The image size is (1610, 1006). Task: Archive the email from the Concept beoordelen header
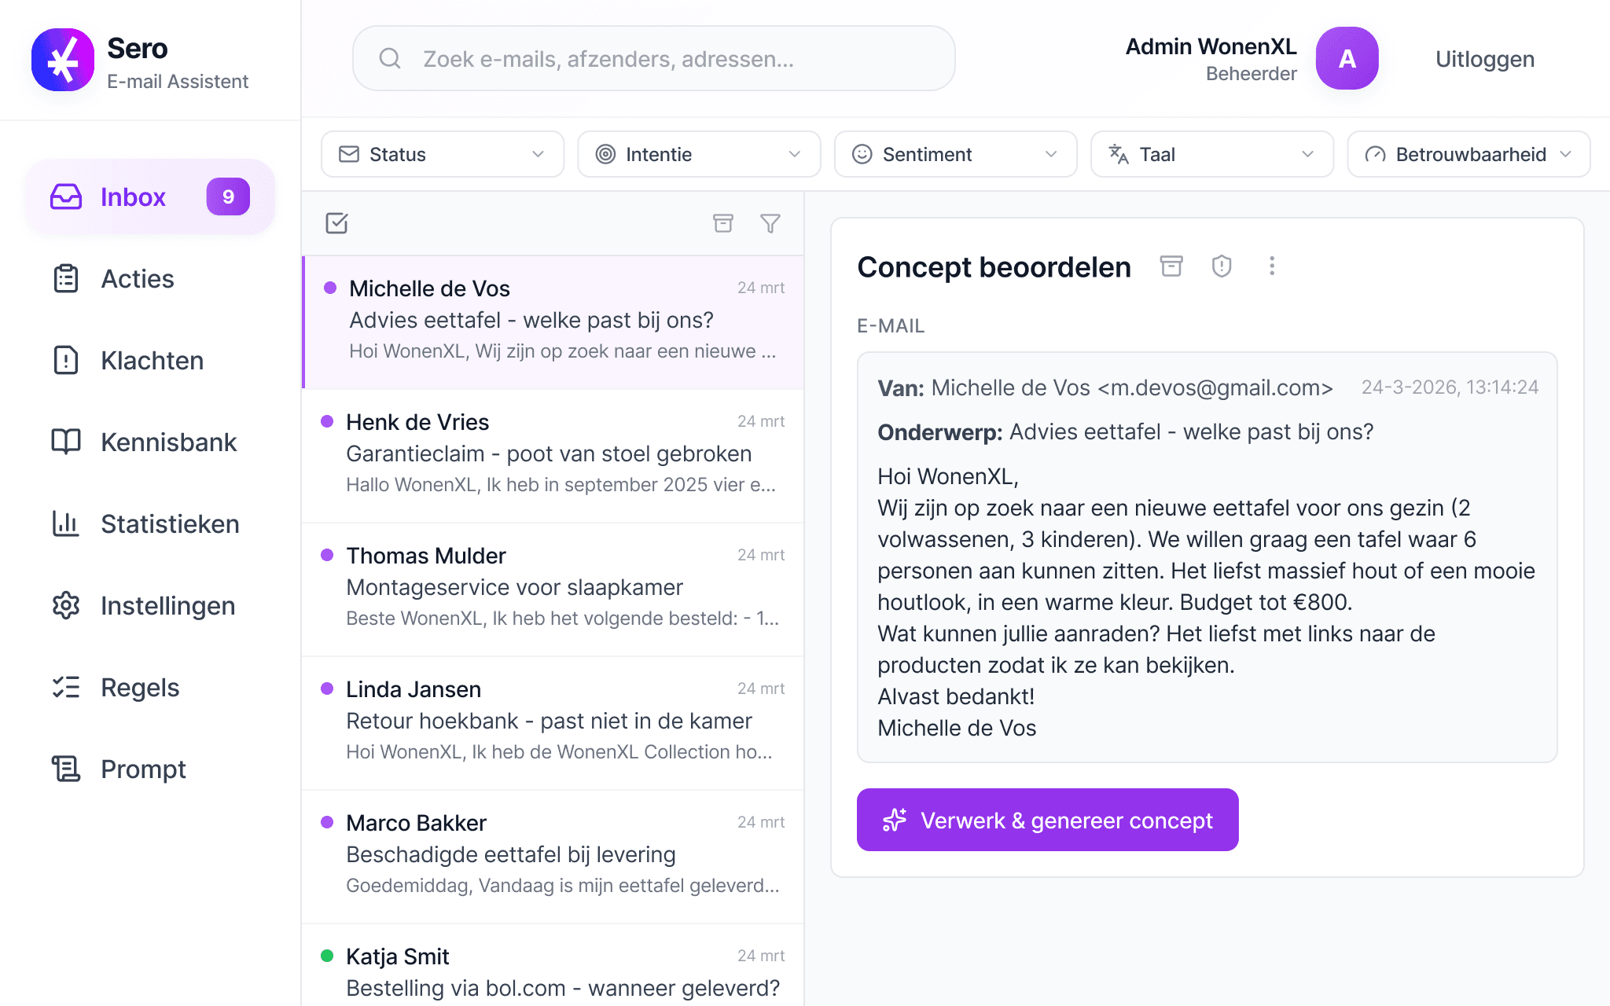pyautogui.click(x=1171, y=266)
